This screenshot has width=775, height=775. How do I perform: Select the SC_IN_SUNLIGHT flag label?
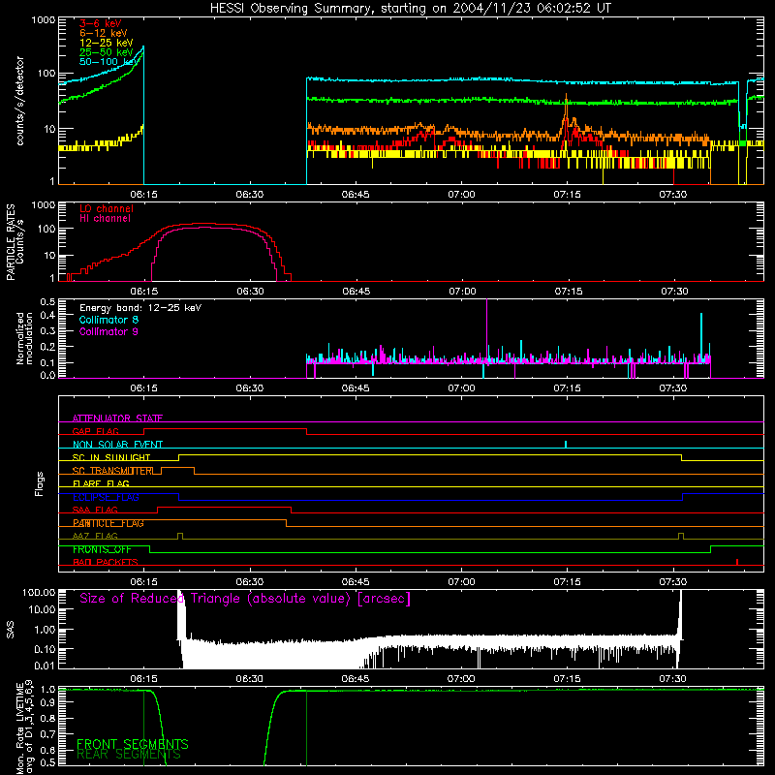[x=111, y=457]
